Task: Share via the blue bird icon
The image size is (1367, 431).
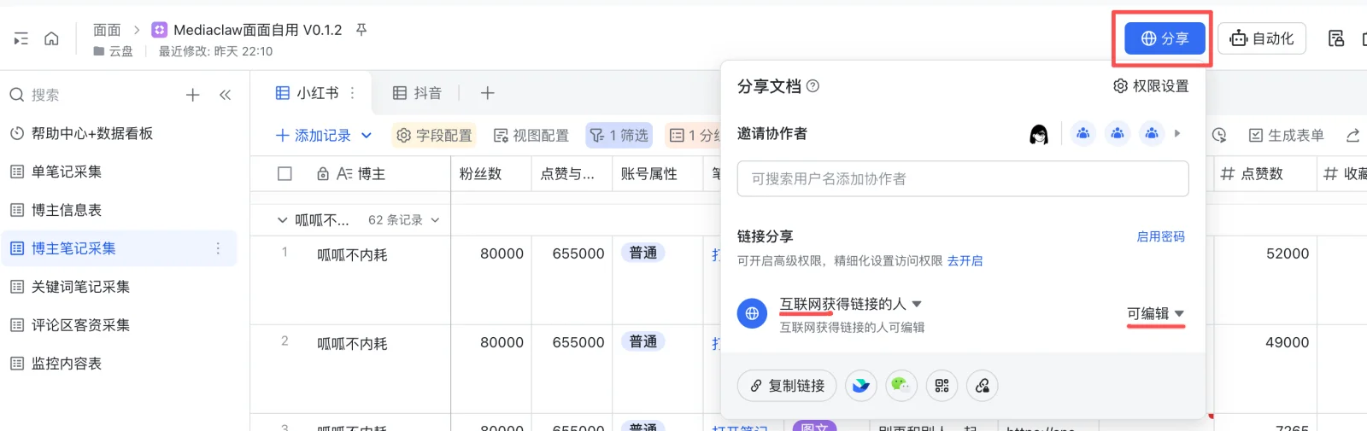Action: click(x=860, y=386)
